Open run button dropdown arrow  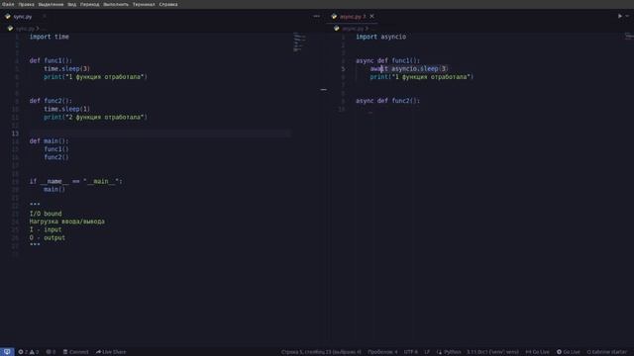(x=627, y=16)
